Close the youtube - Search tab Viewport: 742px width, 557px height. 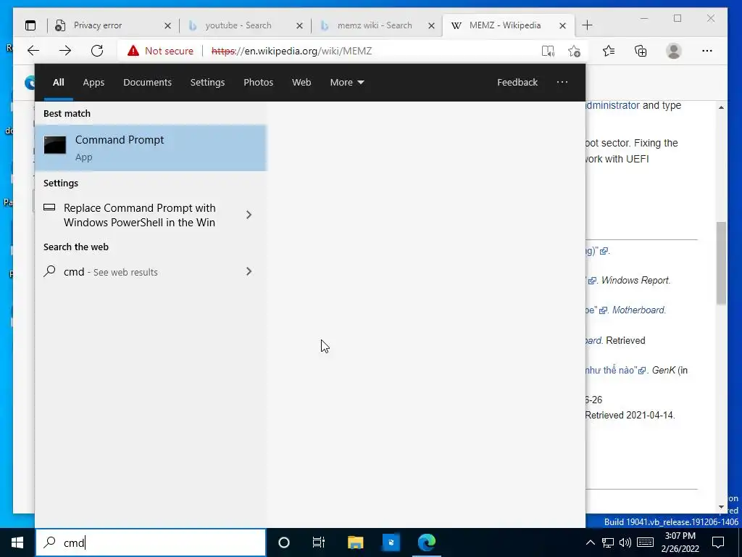click(x=299, y=25)
